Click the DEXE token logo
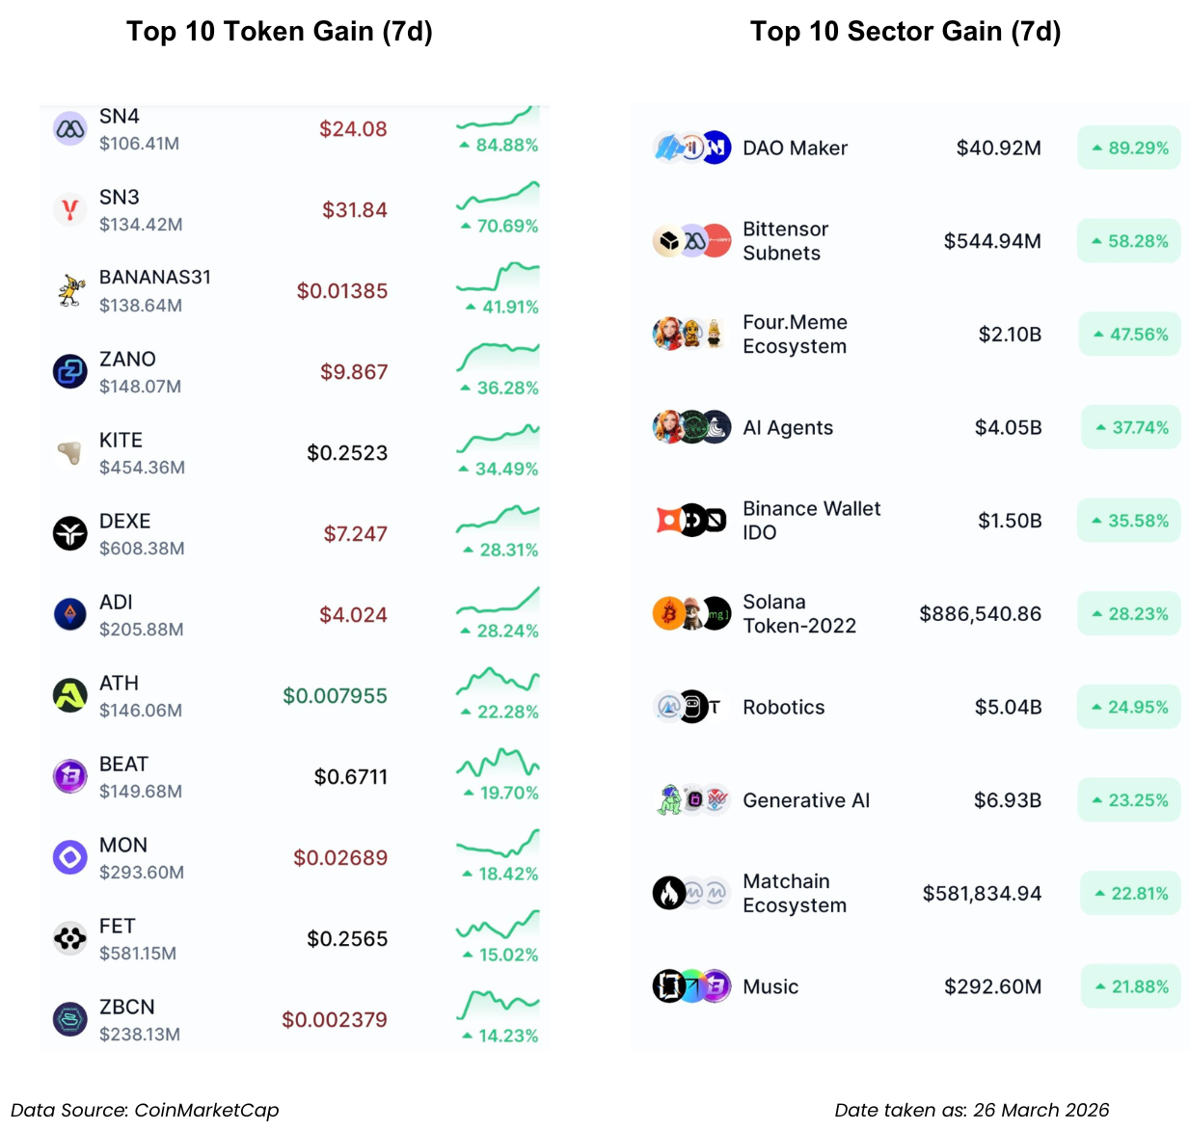 click(x=69, y=533)
